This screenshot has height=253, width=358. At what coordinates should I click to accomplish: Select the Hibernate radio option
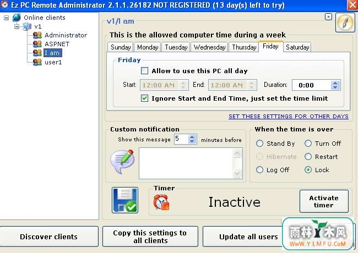click(x=259, y=157)
